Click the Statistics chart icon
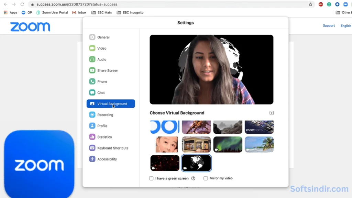 [92, 137]
